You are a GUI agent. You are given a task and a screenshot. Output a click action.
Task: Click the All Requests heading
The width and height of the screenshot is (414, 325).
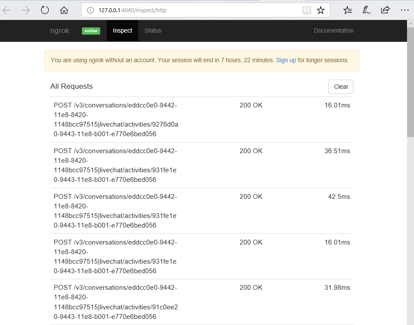[71, 86]
